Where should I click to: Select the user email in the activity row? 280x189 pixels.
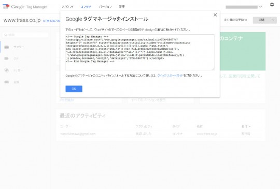tap(78, 134)
